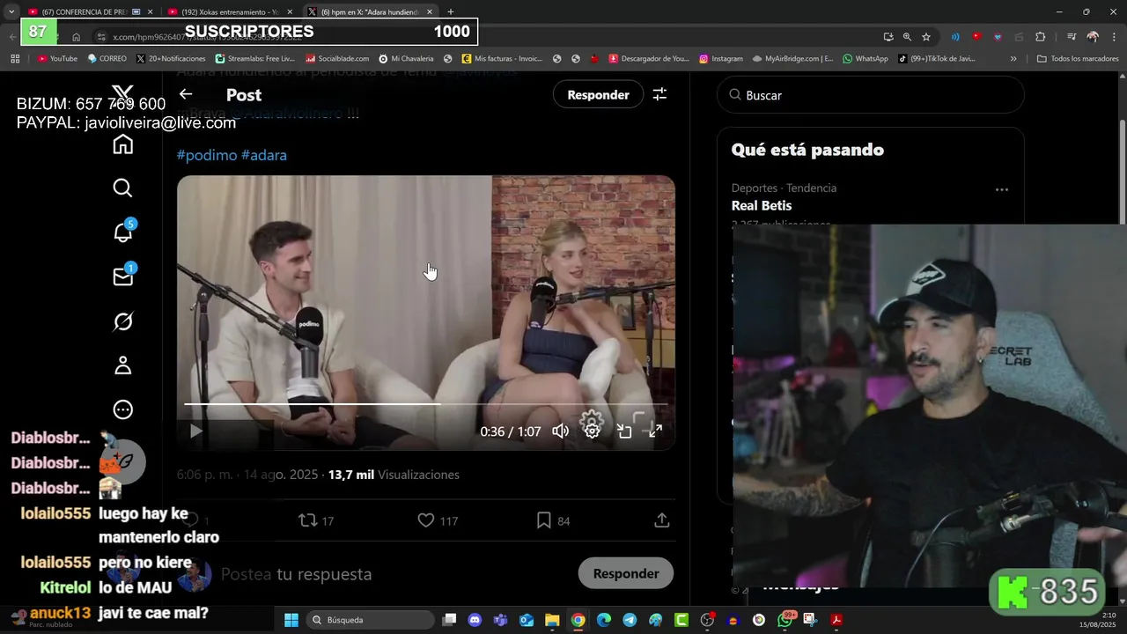Screen dimensions: 1127x634
Task: Share the post via upload icon
Action: (662, 520)
